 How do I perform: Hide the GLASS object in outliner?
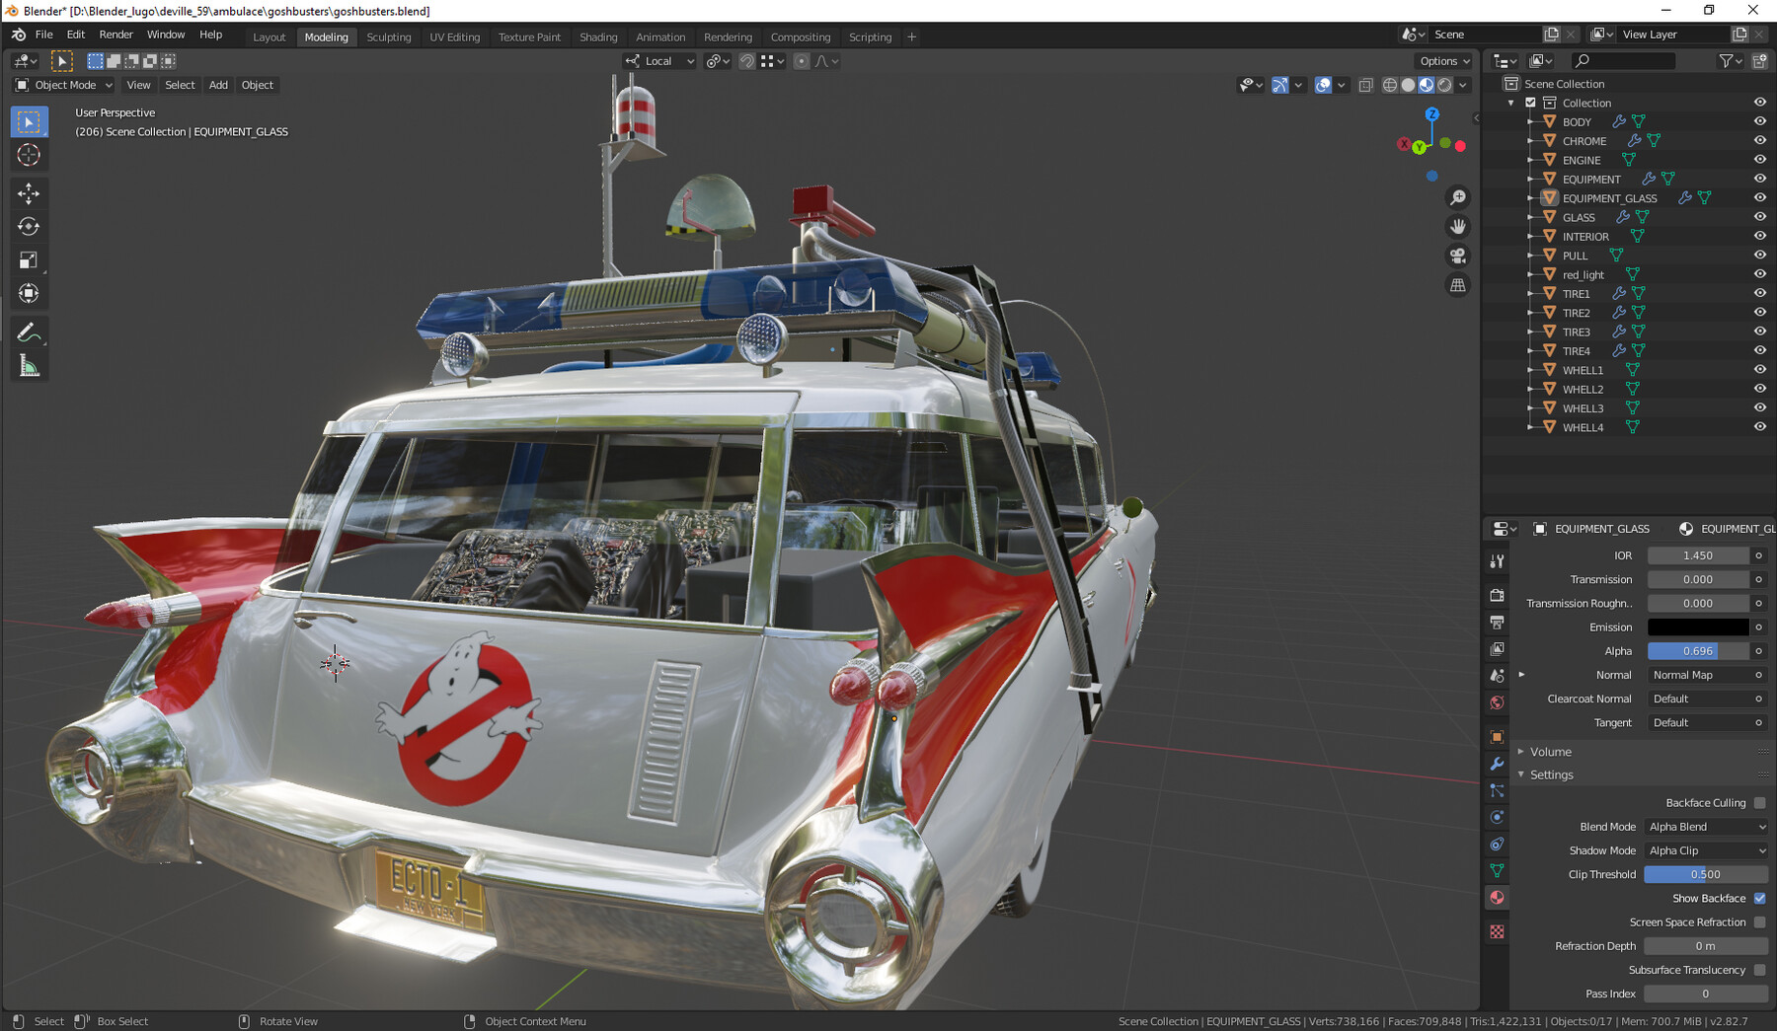pyautogui.click(x=1759, y=217)
